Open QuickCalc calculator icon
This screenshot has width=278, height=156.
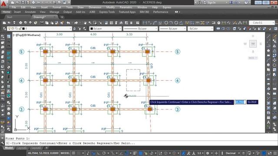coord(131,23)
